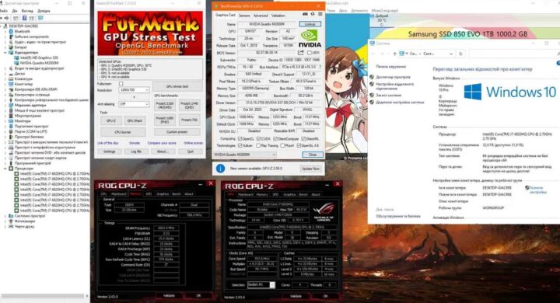Viewport: 560px width, 303px height.
Task: Click BIOS export share icon in GPU-Z
Action: pos(301,53)
